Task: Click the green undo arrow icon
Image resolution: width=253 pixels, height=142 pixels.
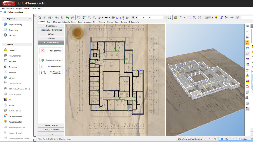Action: point(67,18)
